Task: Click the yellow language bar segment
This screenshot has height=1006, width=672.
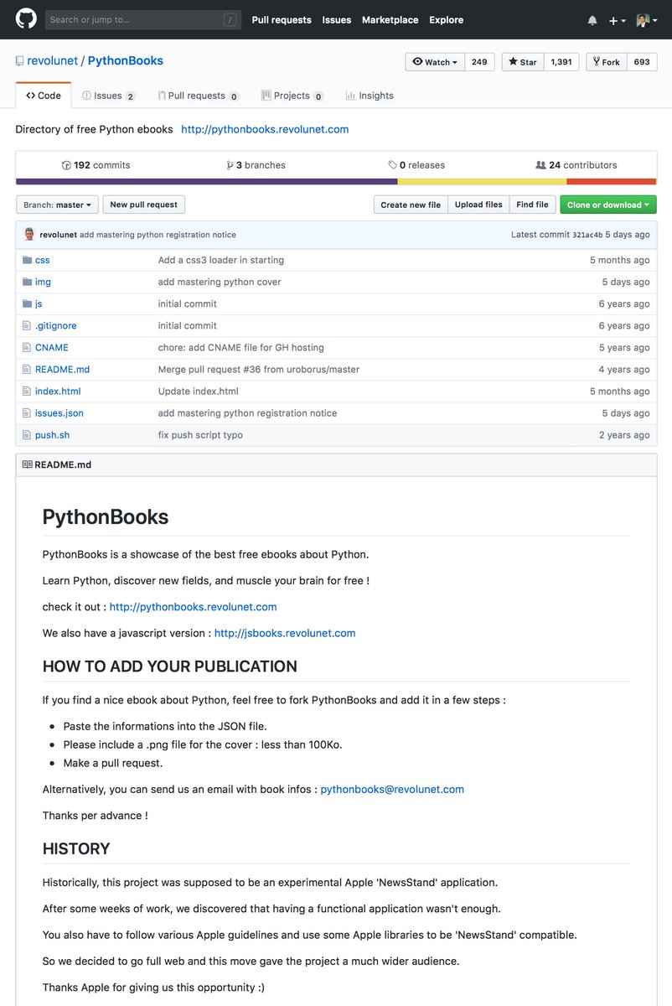Action: 482,181
